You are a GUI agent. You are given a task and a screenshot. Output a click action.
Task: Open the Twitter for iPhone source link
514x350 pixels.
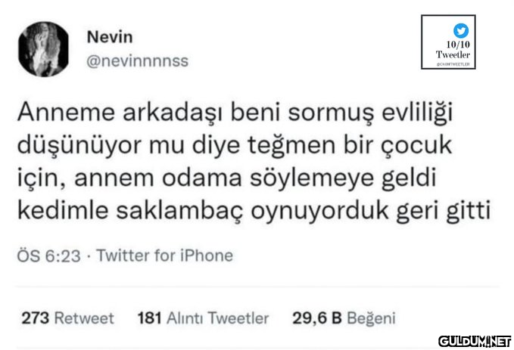(x=164, y=256)
